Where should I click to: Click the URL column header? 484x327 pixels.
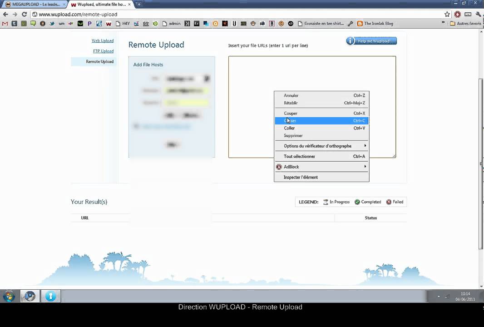click(84, 218)
